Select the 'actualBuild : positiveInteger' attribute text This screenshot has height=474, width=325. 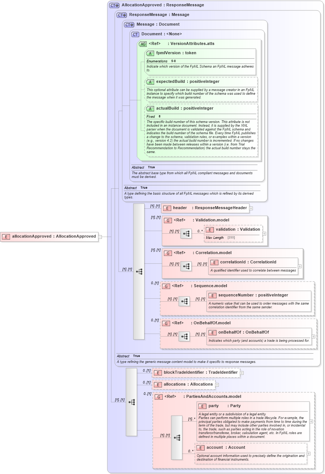[185, 108]
